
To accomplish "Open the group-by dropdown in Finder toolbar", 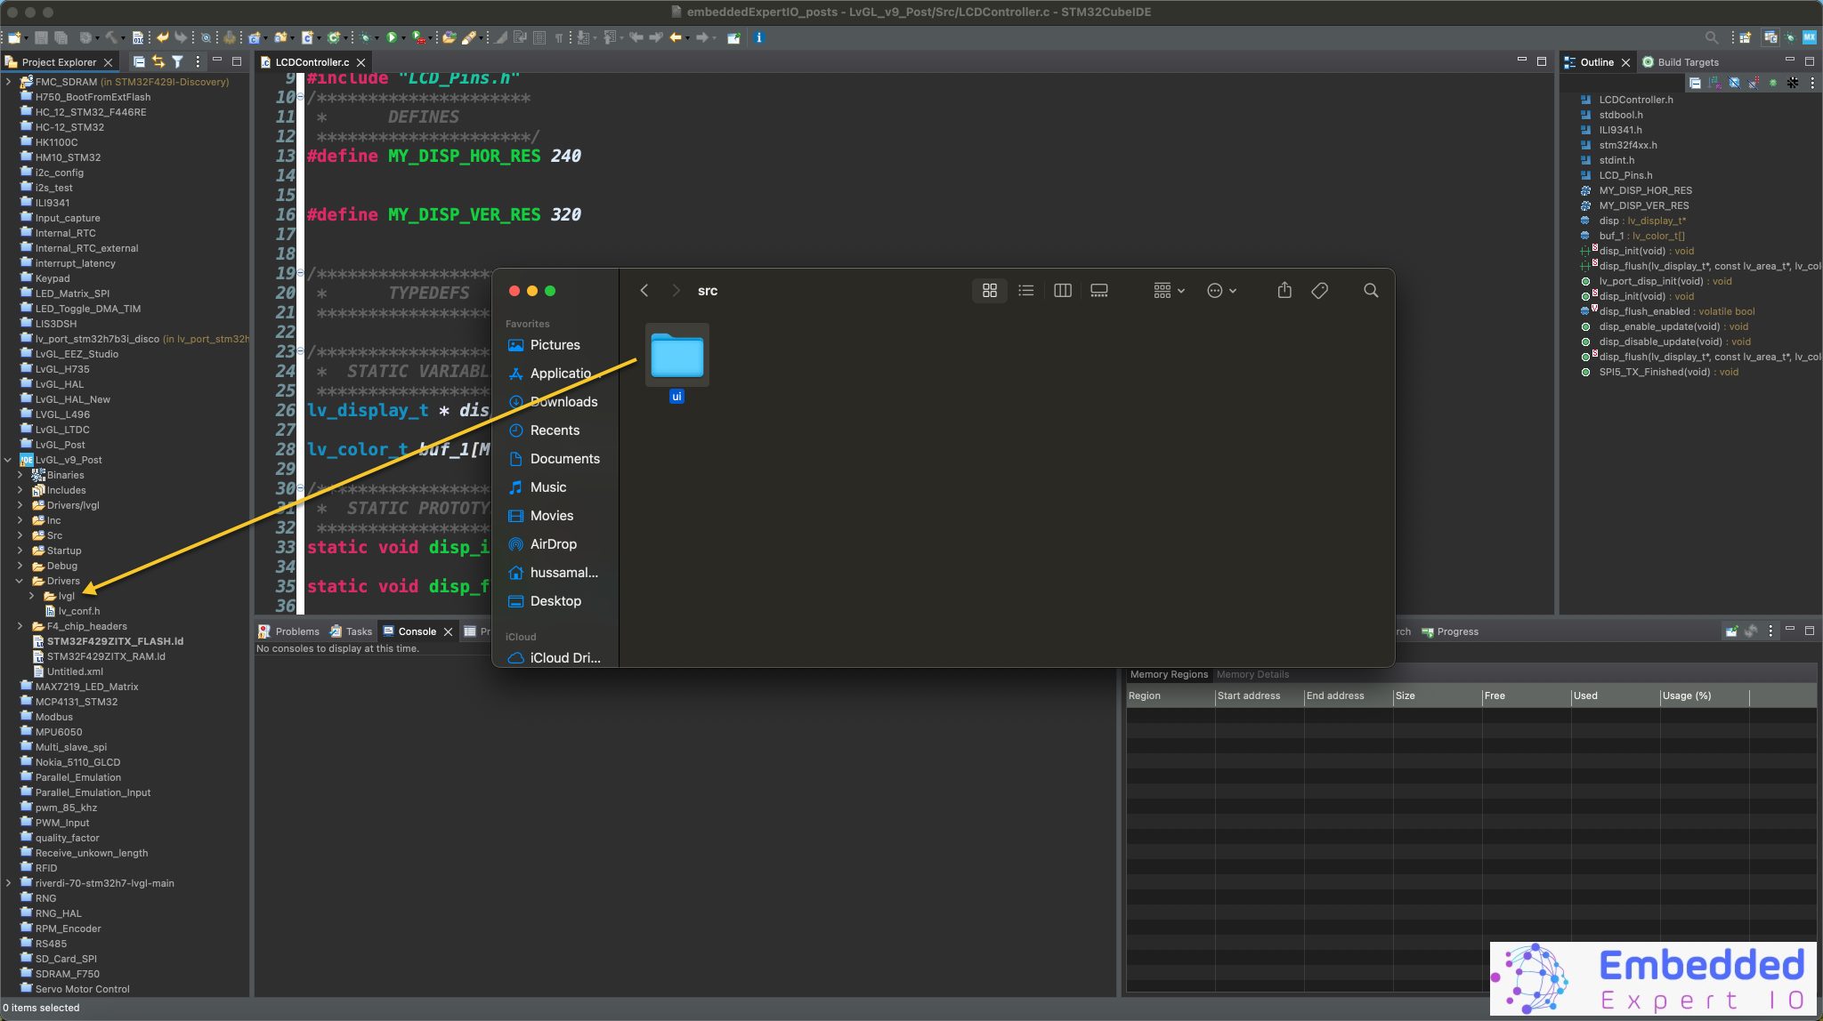I will pos(1168,290).
